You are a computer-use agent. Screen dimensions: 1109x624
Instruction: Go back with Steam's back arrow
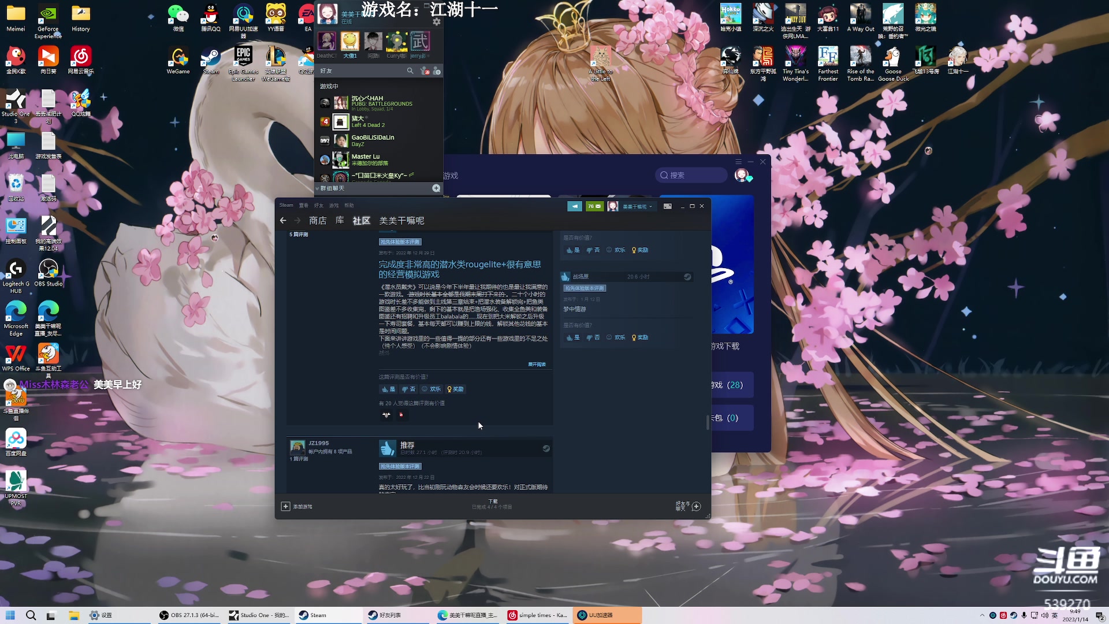click(x=283, y=220)
